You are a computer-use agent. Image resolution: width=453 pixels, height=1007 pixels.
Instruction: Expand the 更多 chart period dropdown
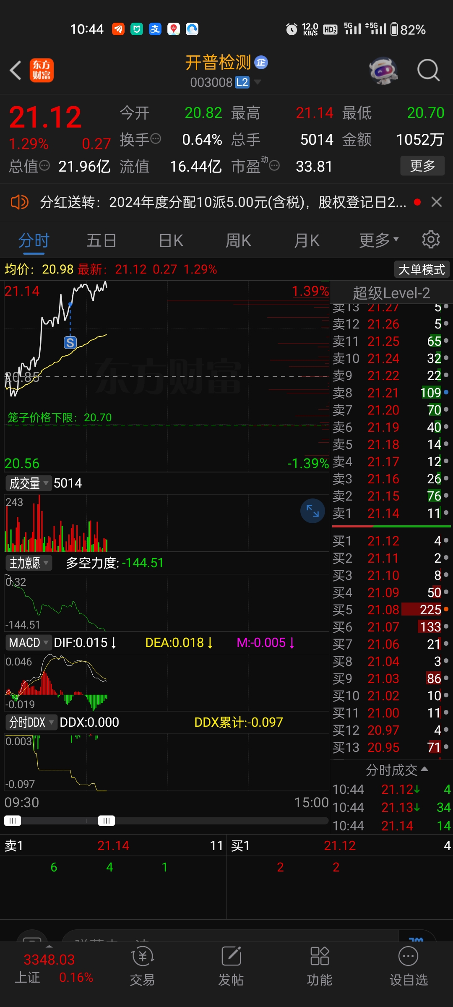379,241
